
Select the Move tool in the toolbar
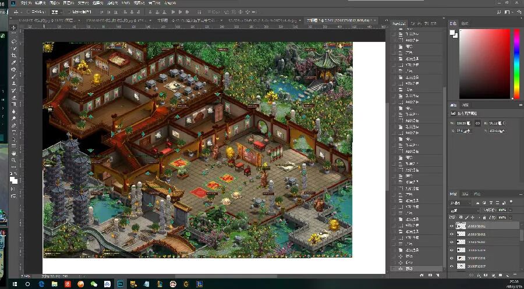coord(13,28)
